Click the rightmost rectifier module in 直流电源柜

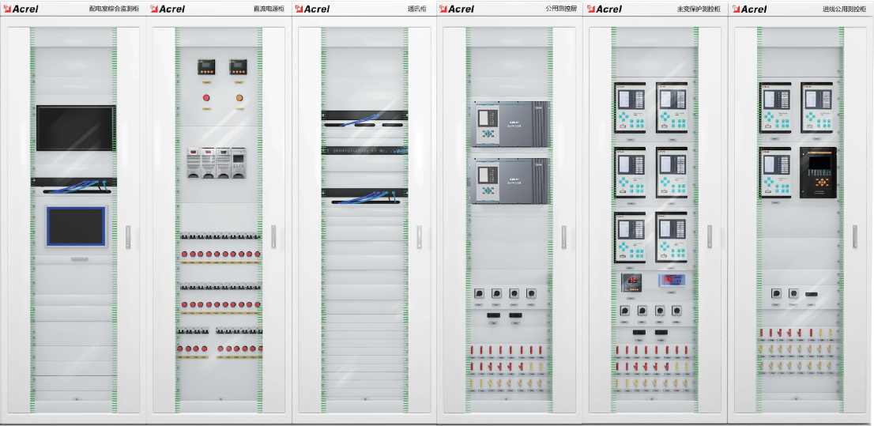[x=238, y=162]
